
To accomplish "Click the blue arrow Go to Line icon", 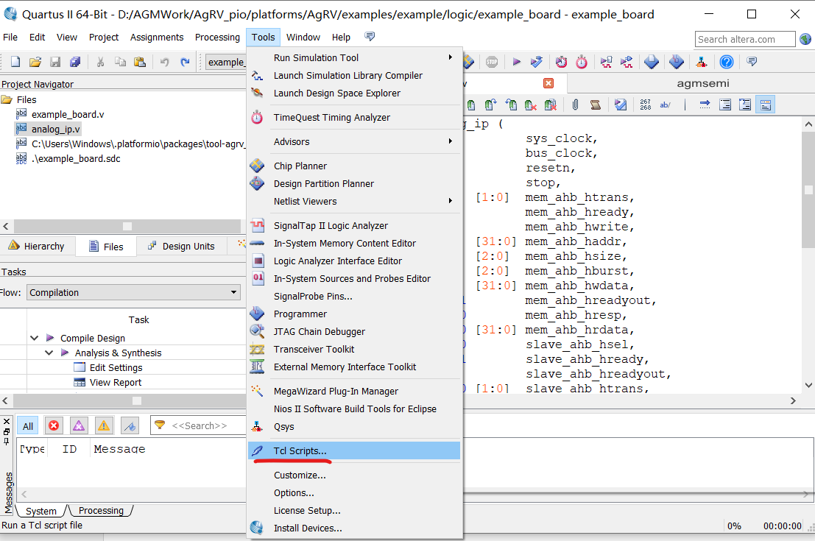I will [705, 105].
